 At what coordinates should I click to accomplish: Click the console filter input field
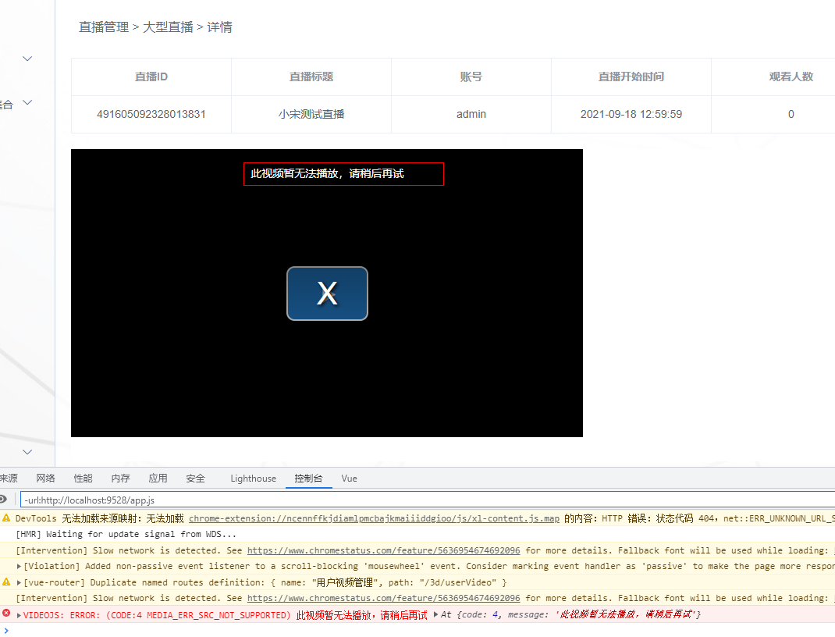pyautogui.click(x=428, y=500)
